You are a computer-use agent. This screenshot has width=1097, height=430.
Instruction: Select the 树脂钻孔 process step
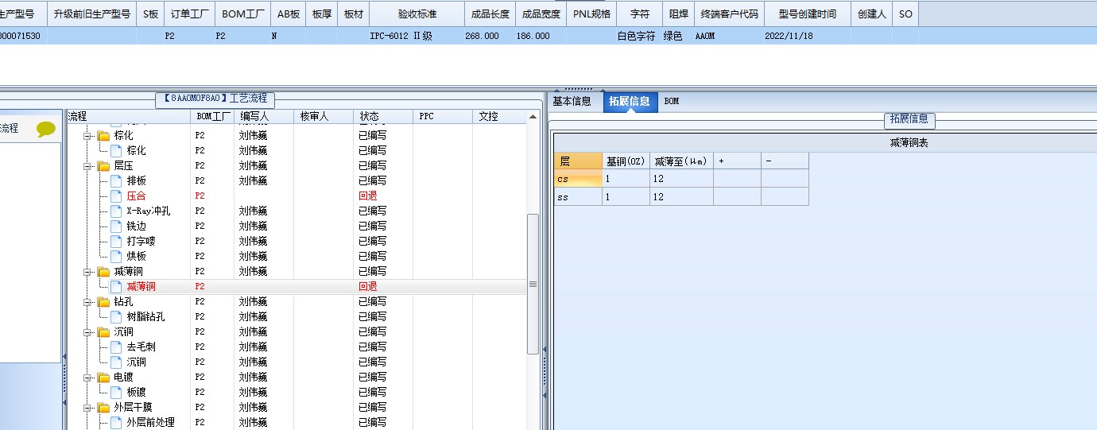click(x=145, y=317)
